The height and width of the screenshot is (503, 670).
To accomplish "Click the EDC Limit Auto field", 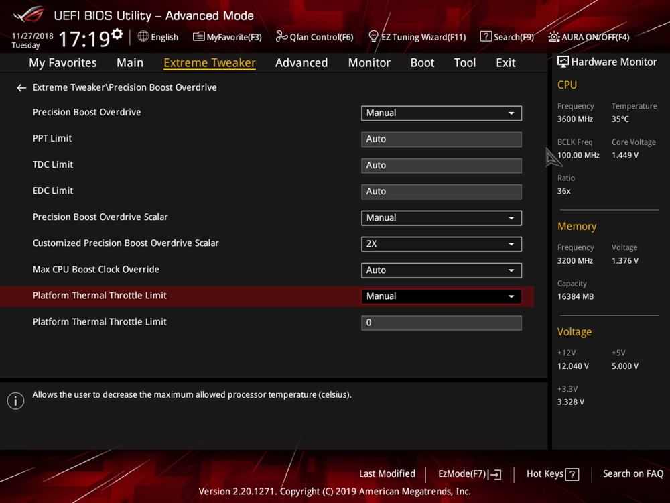I will pos(442,192).
